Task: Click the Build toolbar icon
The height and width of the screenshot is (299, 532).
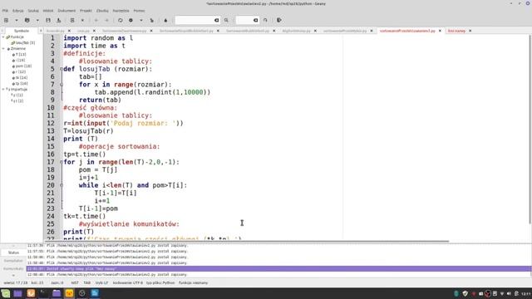Action: (131, 20)
